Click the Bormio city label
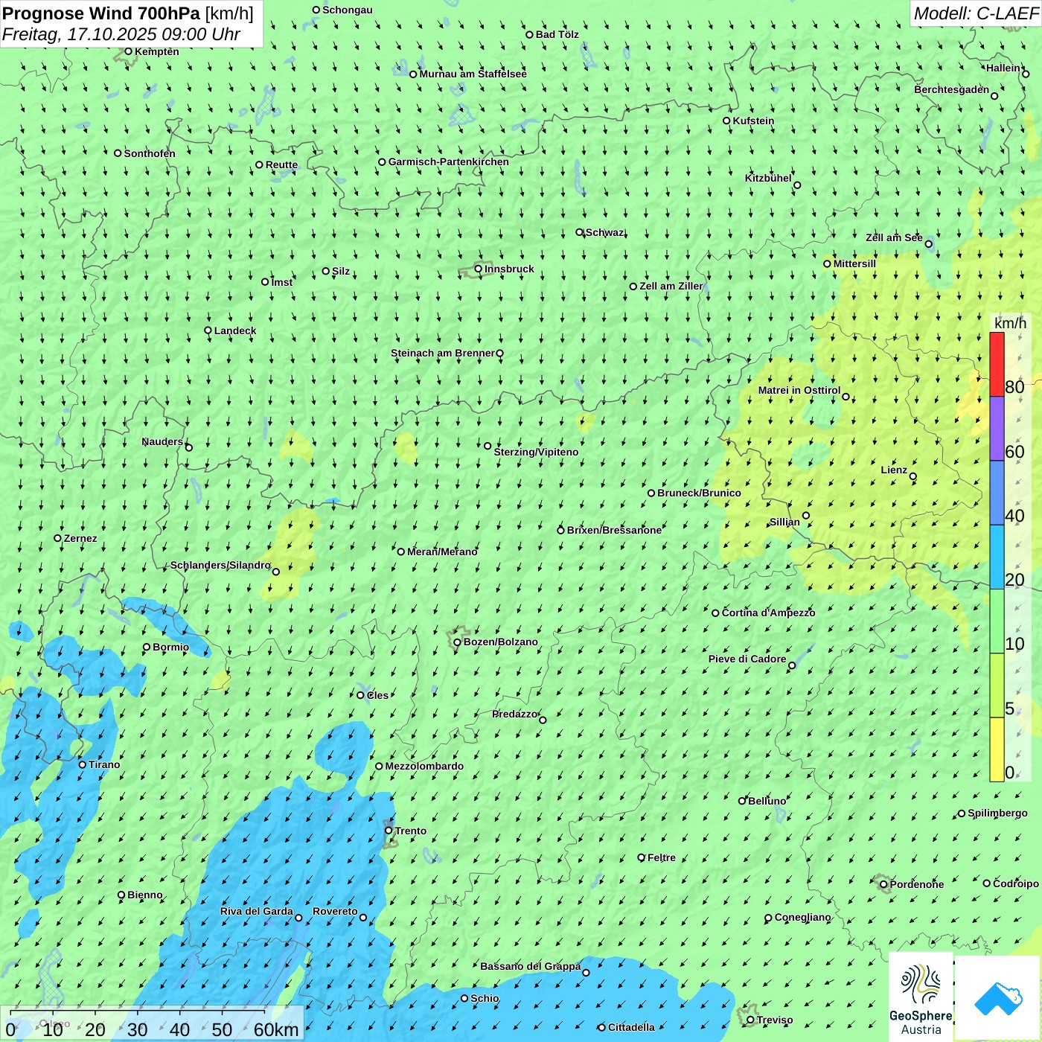1042x1042 pixels. 170,647
